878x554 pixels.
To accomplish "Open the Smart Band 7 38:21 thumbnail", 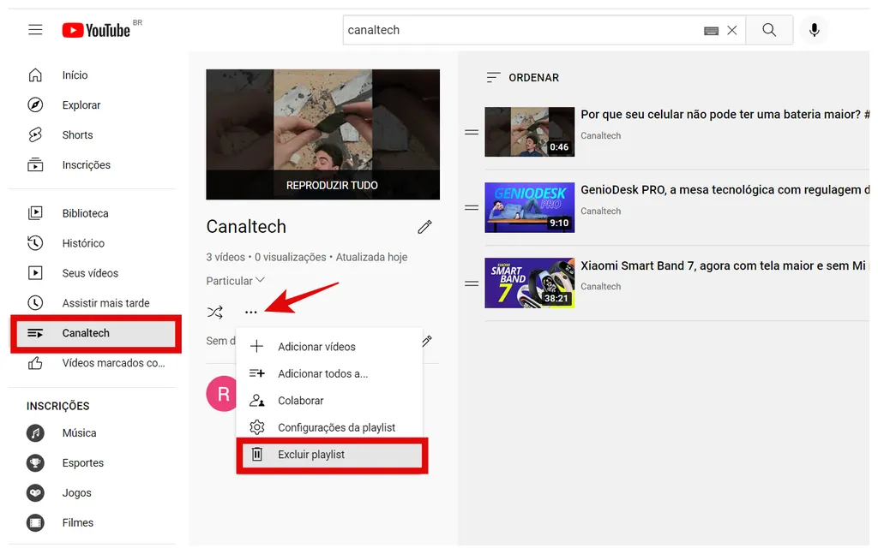I will [530, 283].
